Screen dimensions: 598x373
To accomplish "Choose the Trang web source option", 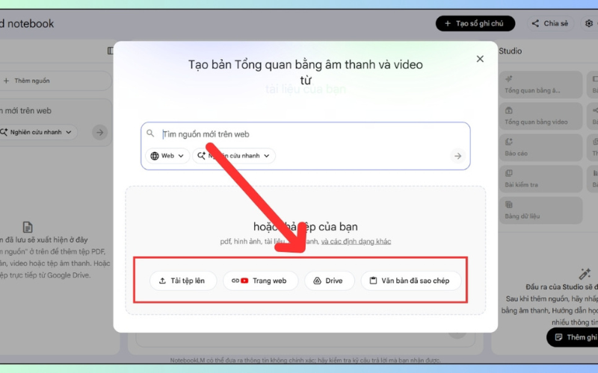I will tap(260, 280).
